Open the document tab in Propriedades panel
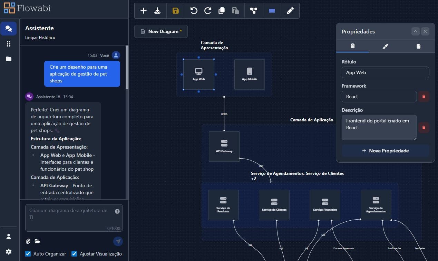 (418, 46)
